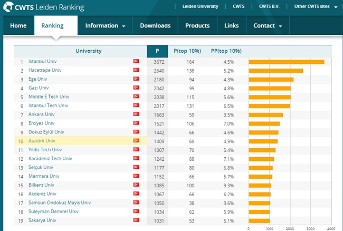The width and height of the screenshot is (343, 231).
Task: Open the Downloads tab
Action: pos(155,25)
